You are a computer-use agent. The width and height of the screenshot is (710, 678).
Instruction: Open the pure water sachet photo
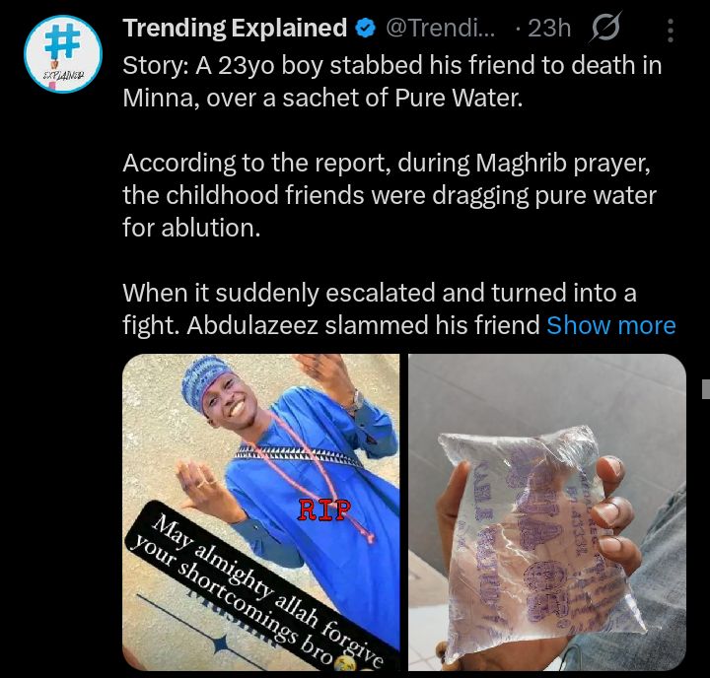pos(547,513)
